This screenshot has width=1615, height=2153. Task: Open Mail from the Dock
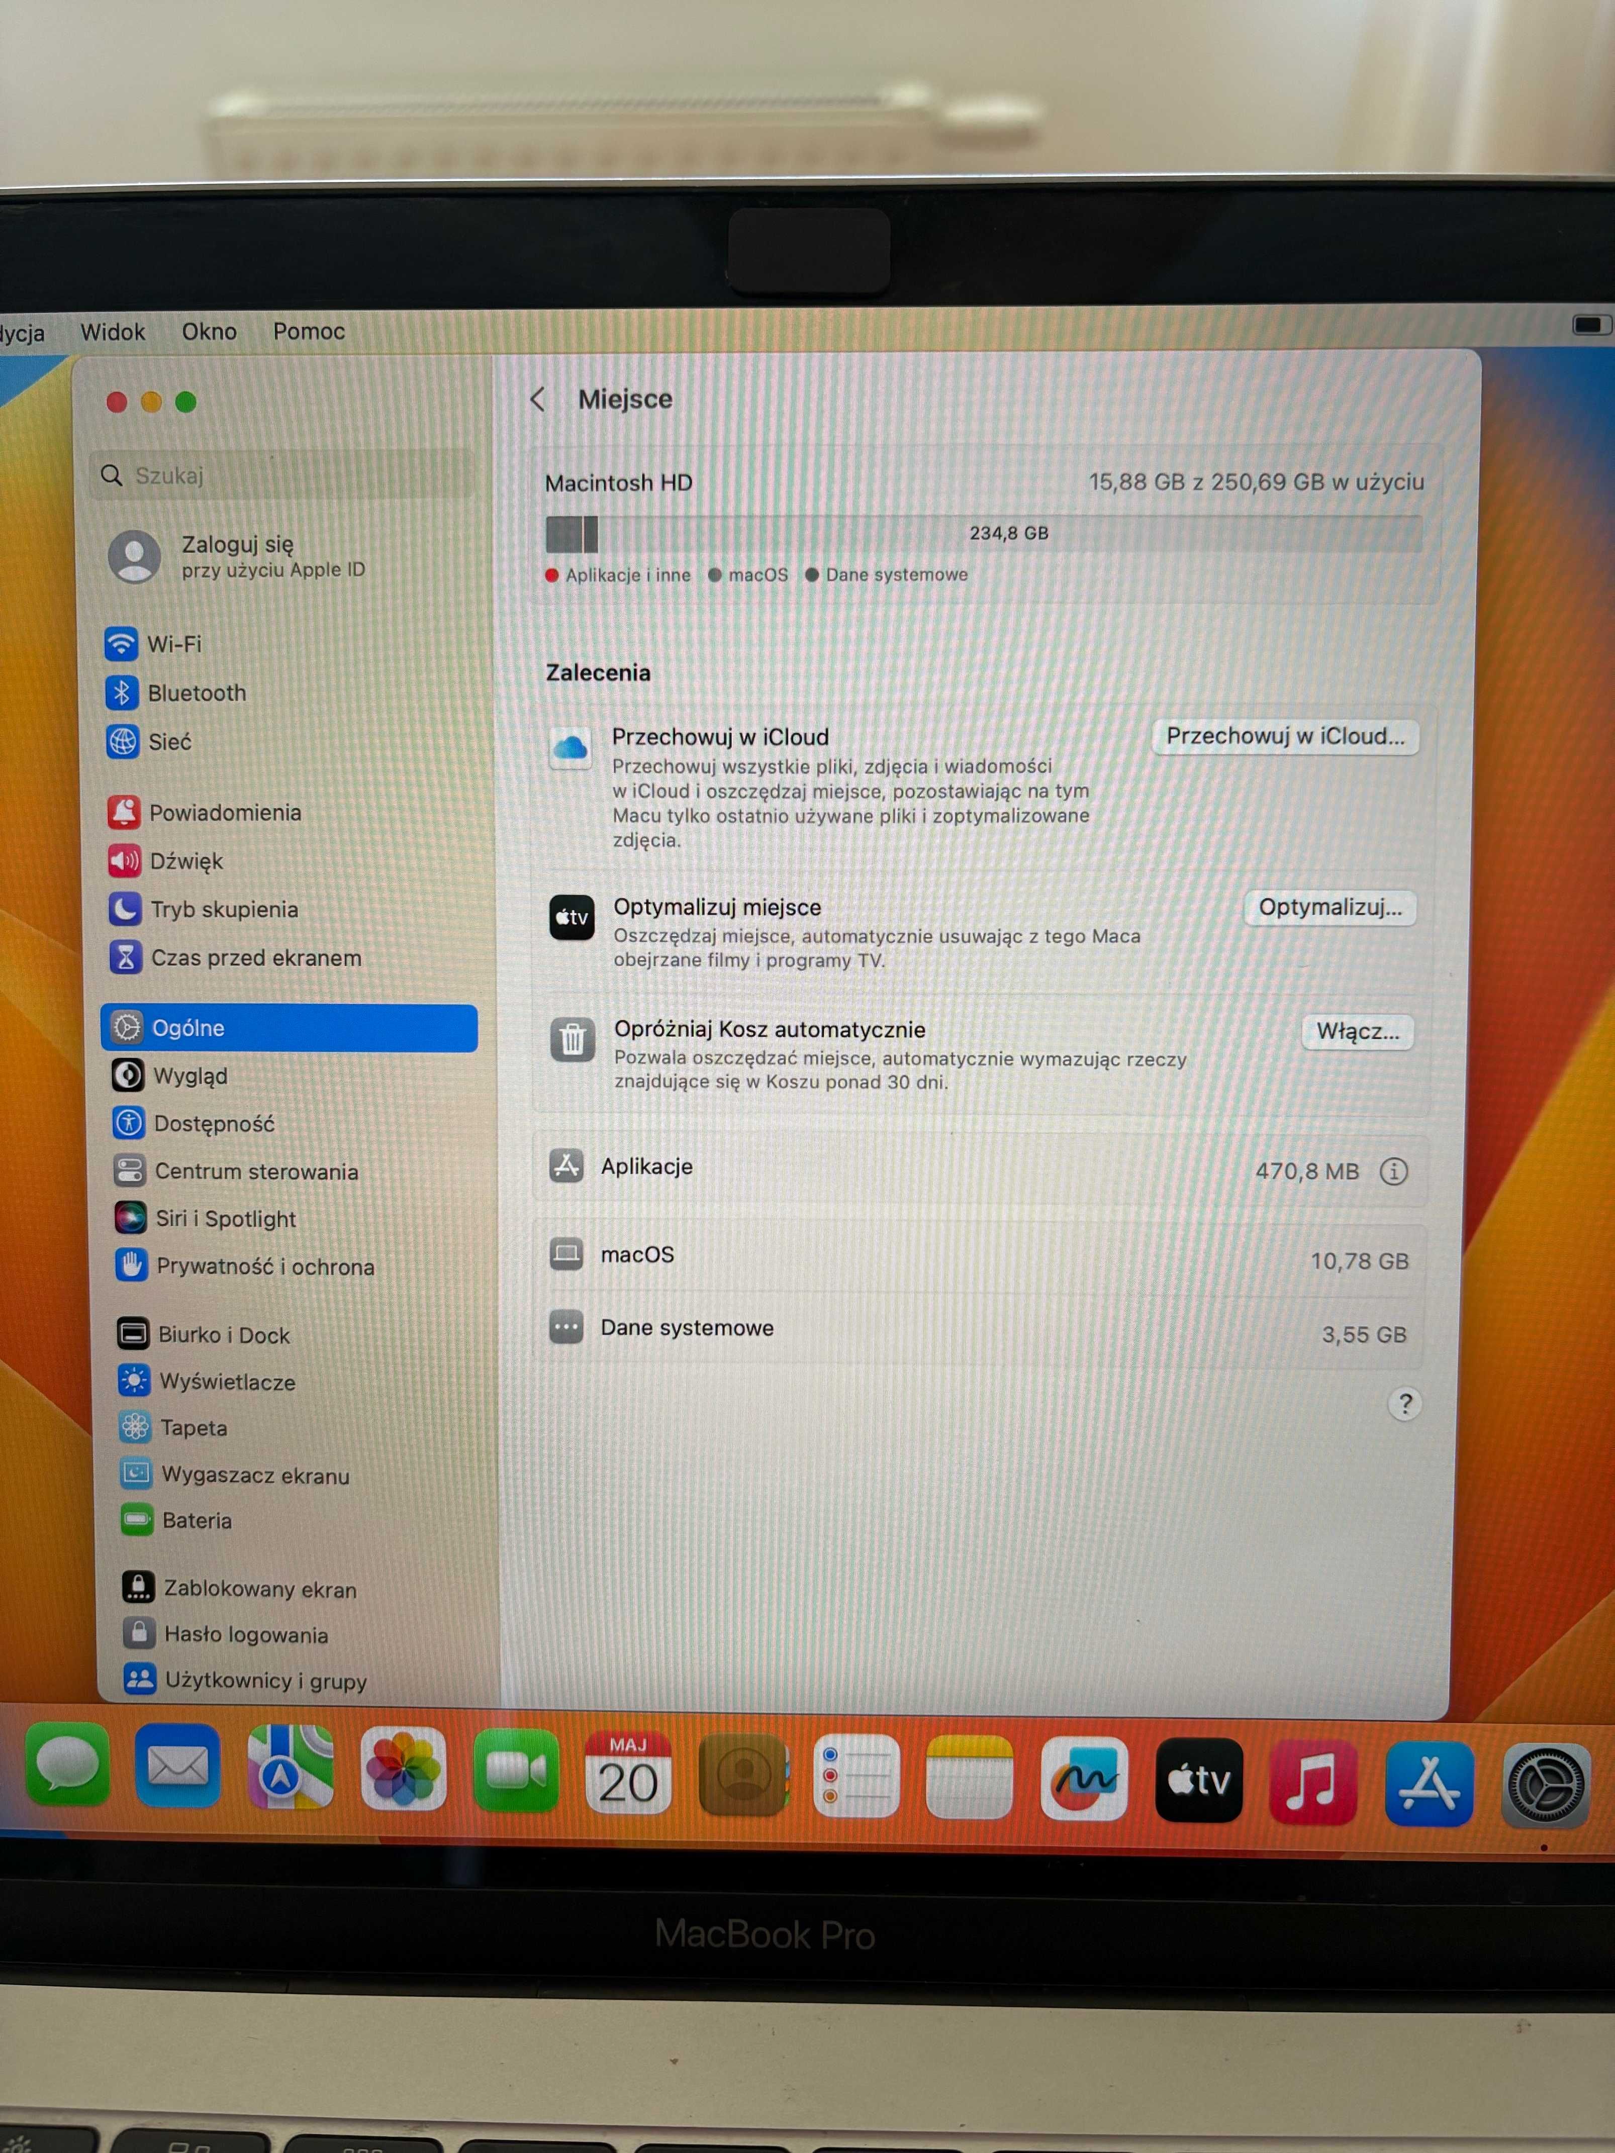(x=177, y=1767)
